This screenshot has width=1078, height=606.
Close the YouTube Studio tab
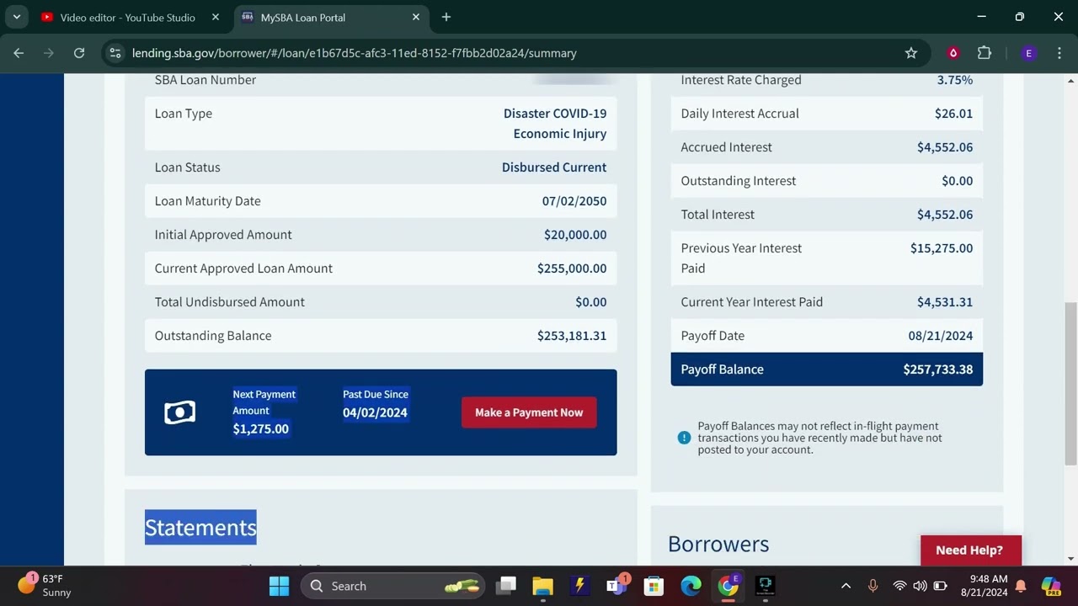pos(216,17)
